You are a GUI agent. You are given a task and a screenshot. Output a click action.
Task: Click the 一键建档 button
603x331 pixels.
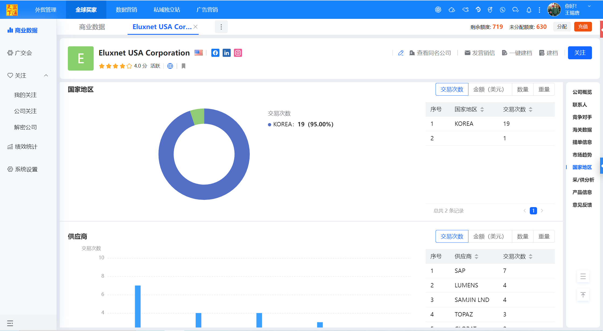click(517, 53)
